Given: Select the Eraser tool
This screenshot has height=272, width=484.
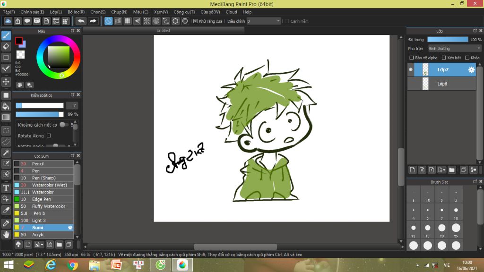Looking at the screenshot, I should (6, 47).
